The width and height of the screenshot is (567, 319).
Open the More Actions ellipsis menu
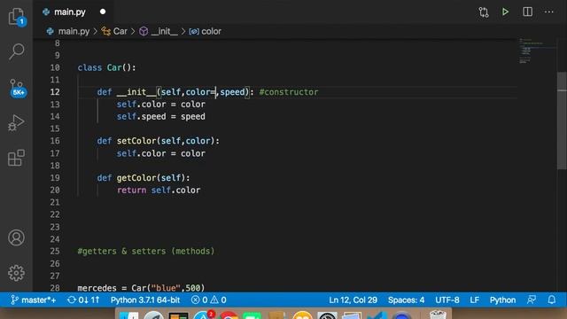(549, 12)
